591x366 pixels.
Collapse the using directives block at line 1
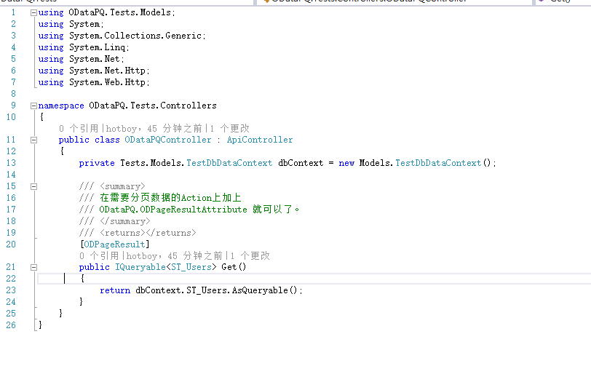(x=33, y=13)
